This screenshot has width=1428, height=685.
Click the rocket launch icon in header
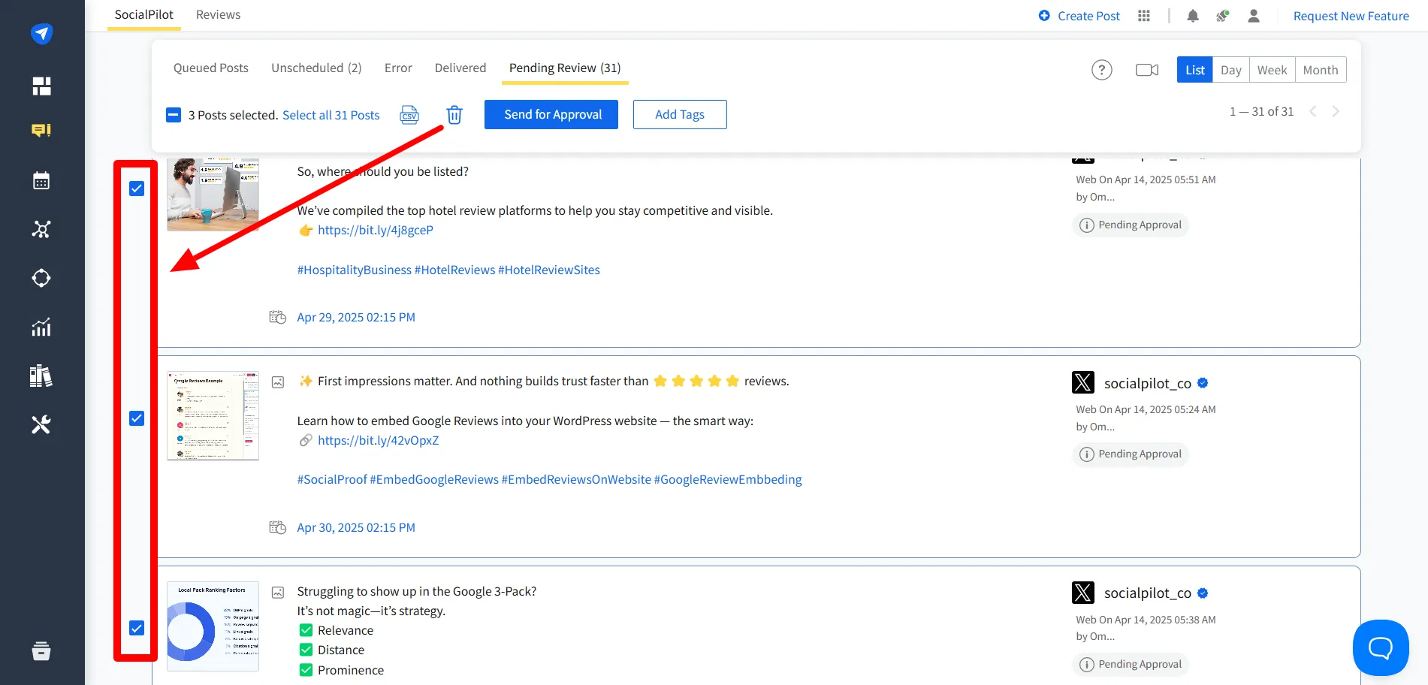(x=1223, y=16)
